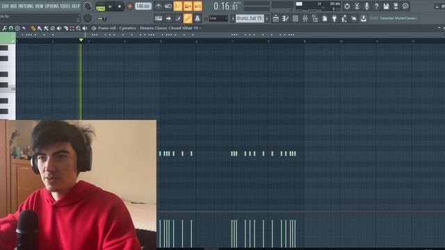Toggle step editing mode
445x250 pixels.
[x=178, y=19]
